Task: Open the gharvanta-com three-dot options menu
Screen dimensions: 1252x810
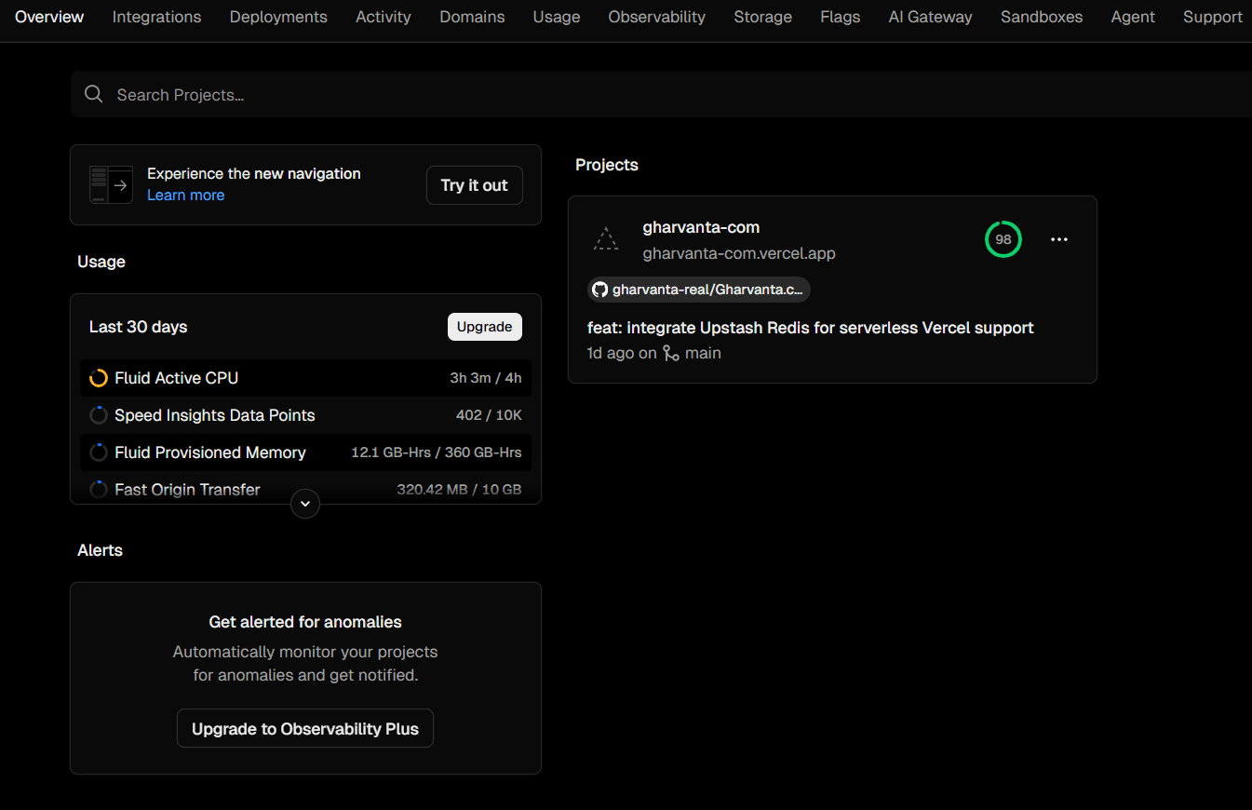Action: (1059, 239)
